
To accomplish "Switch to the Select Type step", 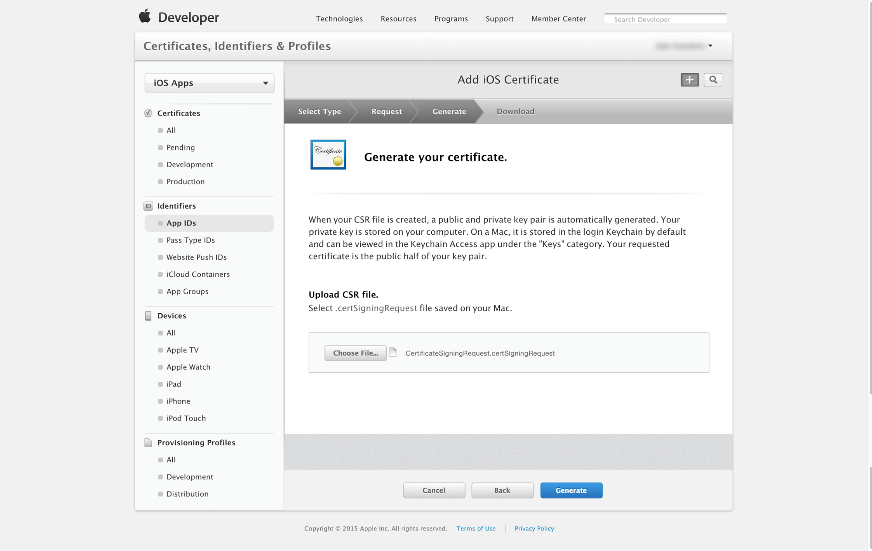I will pyautogui.click(x=319, y=111).
